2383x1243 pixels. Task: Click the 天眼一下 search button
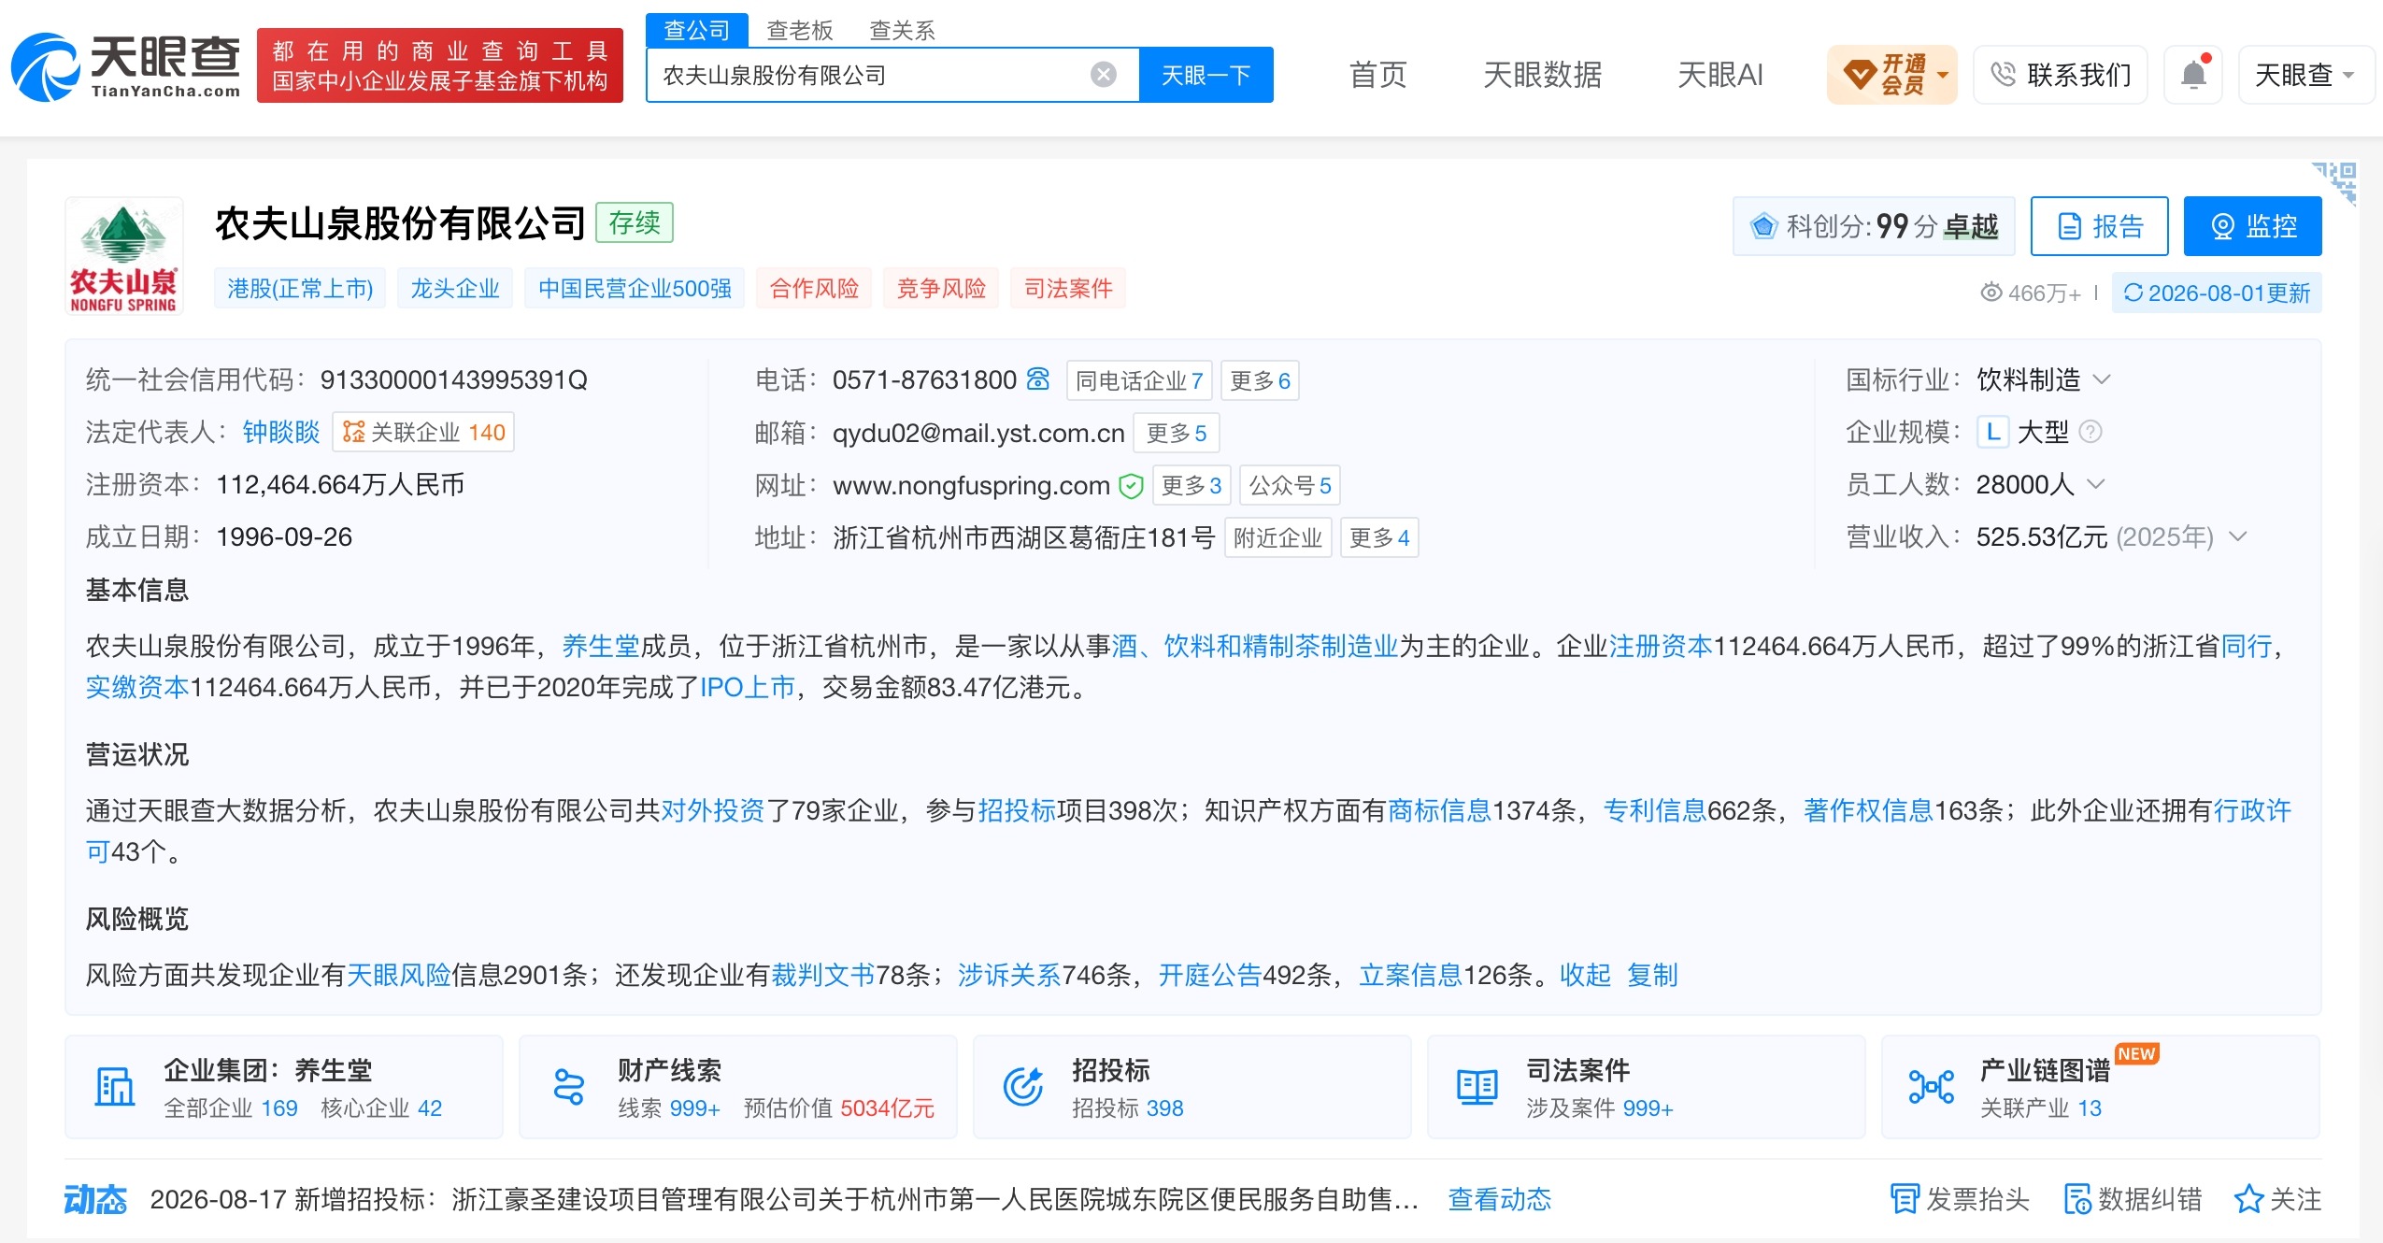point(1206,75)
